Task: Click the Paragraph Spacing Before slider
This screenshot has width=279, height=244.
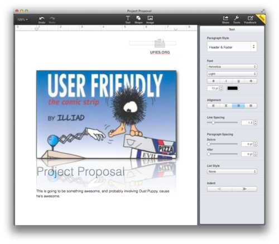Action: 222,144
